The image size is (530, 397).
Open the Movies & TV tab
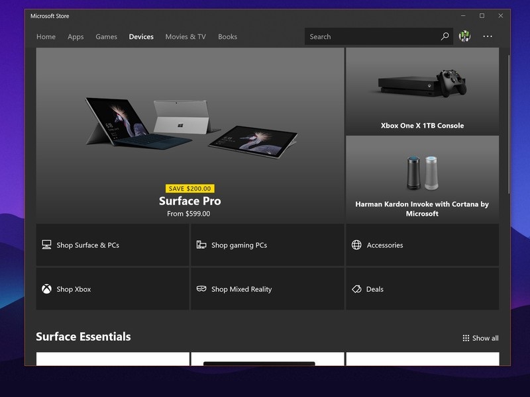(x=185, y=36)
